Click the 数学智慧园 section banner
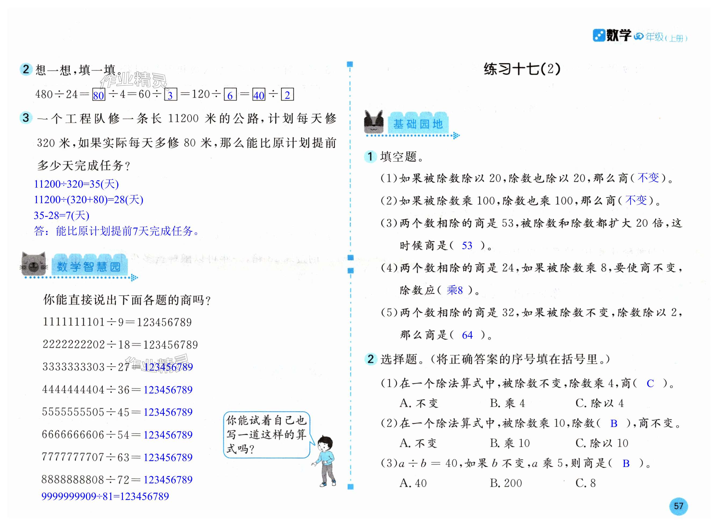This screenshot has height=526, width=718. tap(89, 266)
